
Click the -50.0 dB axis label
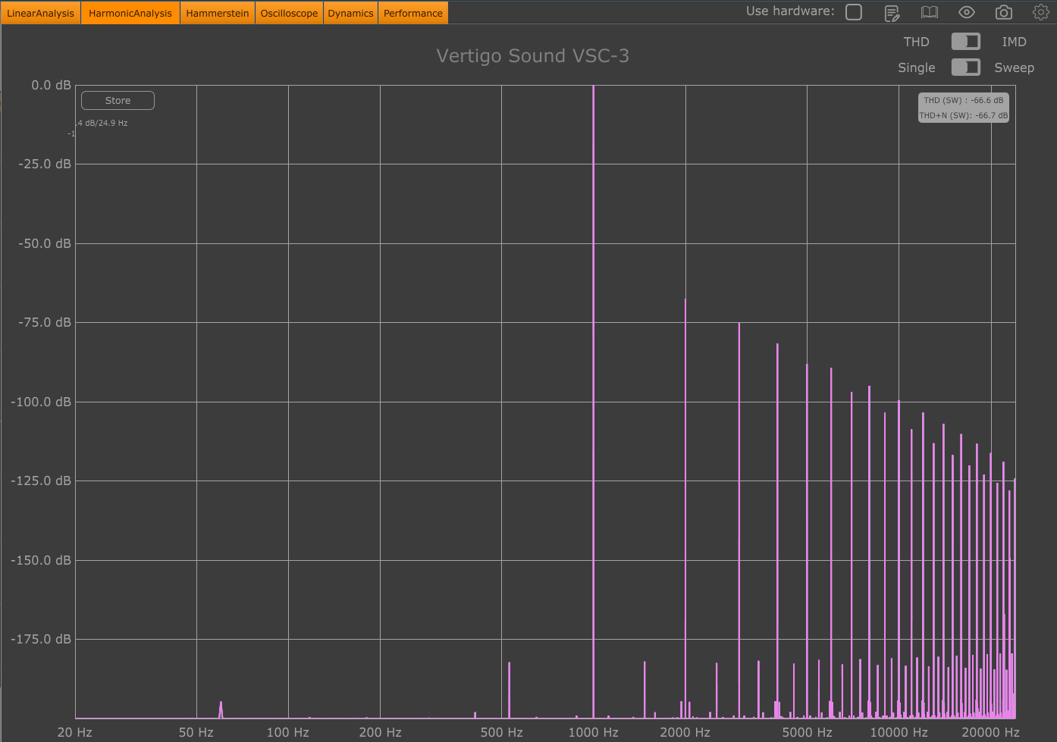[x=44, y=243]
